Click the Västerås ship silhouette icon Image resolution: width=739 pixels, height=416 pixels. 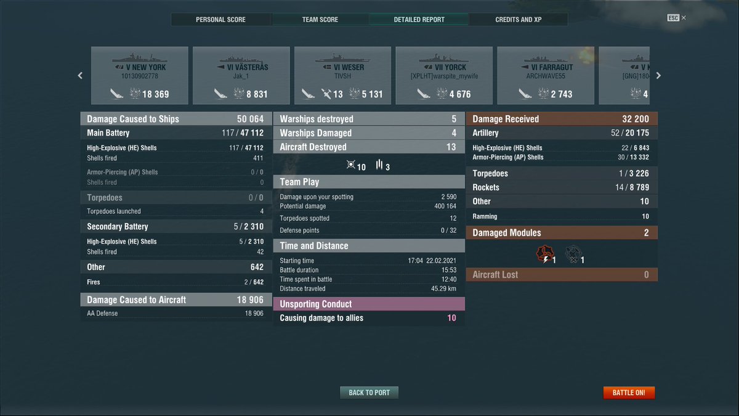pyautogui.click(x=242, y=57)
